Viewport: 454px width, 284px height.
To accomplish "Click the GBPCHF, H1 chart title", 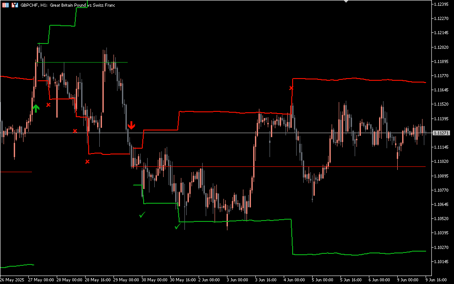I will [x=67, y=5].
